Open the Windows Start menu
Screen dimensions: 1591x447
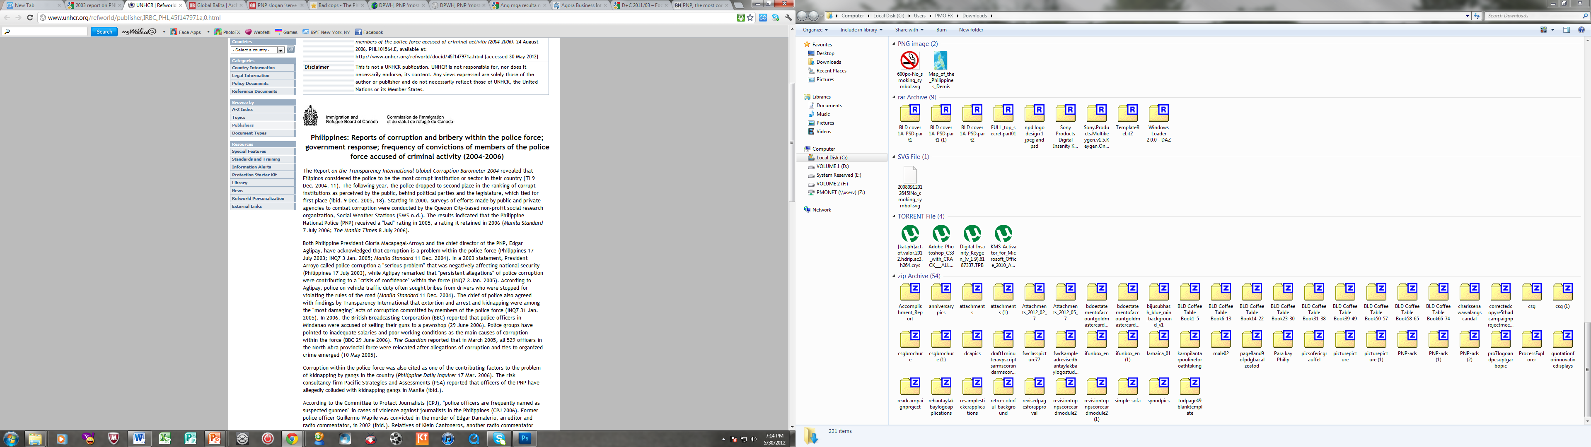(x=11, y=438)
